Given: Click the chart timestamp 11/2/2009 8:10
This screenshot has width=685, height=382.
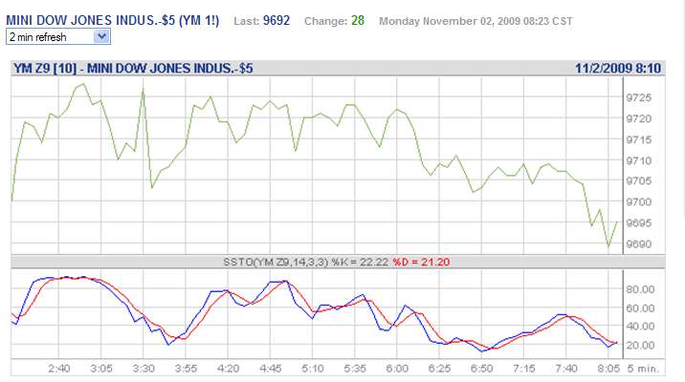Looking at the screenshot, I should [618, 69].
